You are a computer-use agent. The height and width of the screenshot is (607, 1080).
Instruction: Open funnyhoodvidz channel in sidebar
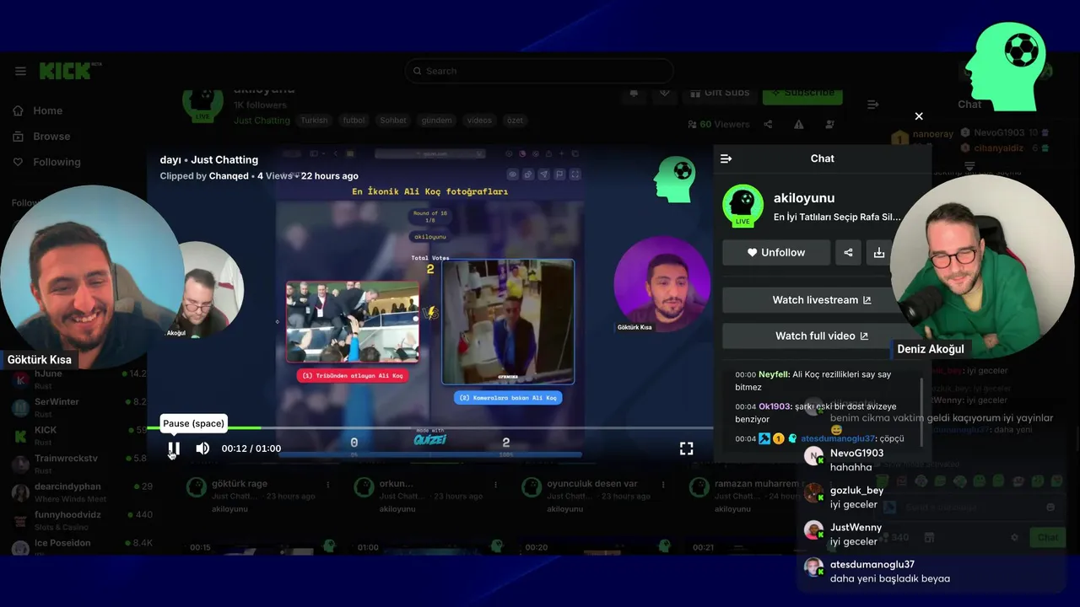click(x=80, y=520)
